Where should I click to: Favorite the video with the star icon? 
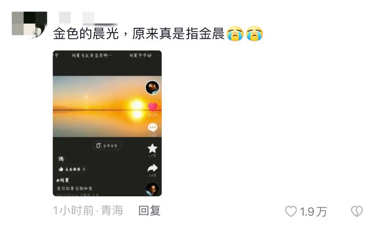[x=152, y=148]
